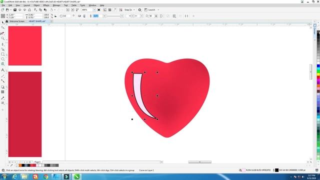Select the Interactive Fill tool
The width and height of the screenshot is (320, 180).
[x=2, y=103]
